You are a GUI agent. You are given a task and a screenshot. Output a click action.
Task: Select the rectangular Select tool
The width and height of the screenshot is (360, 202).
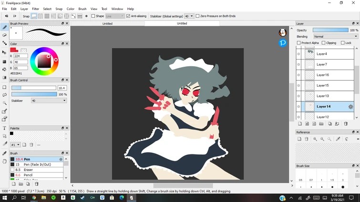click(x=4, y=87)
